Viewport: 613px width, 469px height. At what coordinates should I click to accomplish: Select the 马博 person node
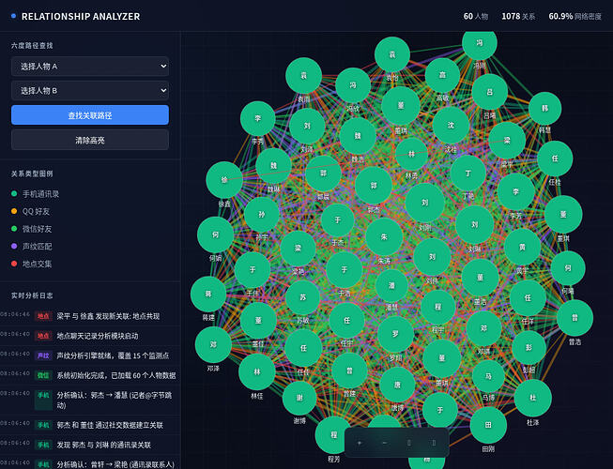pos(488,376)
